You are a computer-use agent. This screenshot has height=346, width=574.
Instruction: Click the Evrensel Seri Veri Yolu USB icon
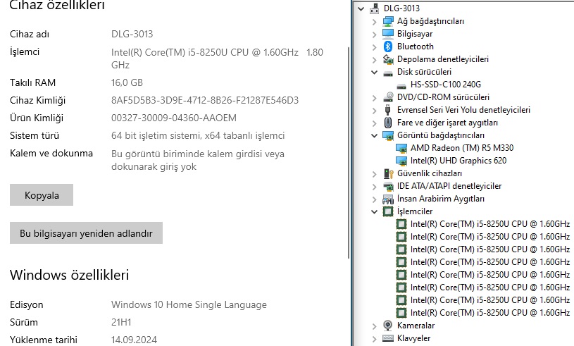click(387, 110)
